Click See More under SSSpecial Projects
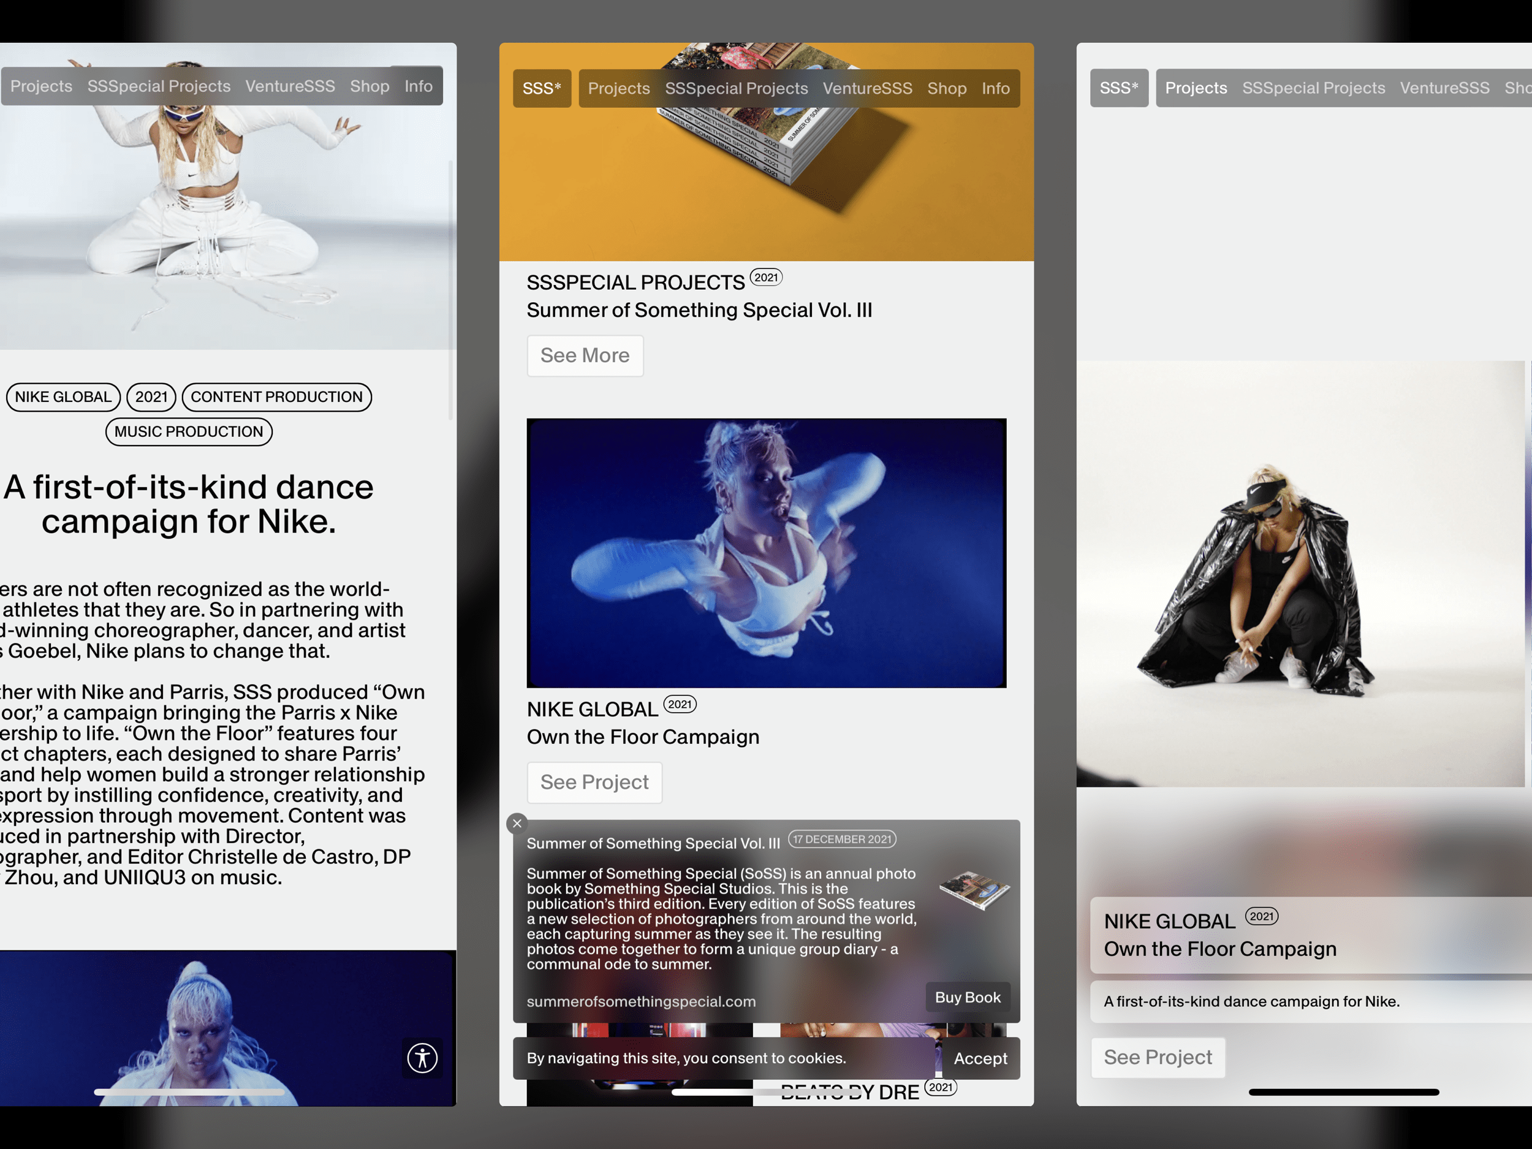 [585, 355]
